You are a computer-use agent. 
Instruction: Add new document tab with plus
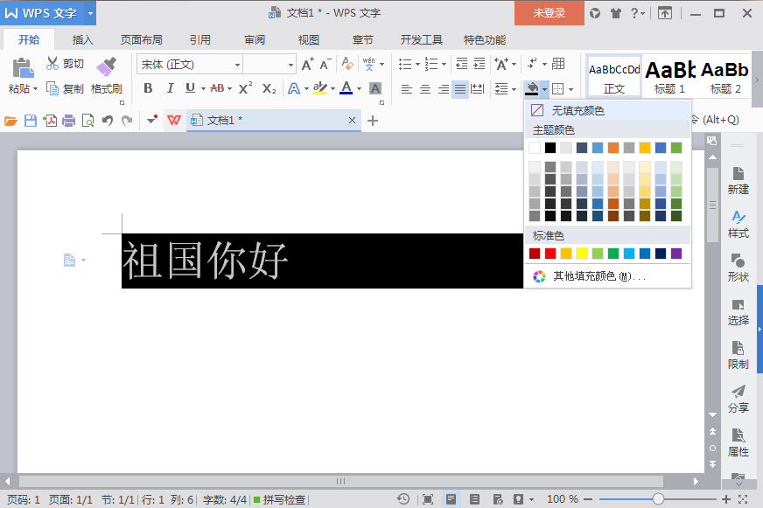coord(373,121)
